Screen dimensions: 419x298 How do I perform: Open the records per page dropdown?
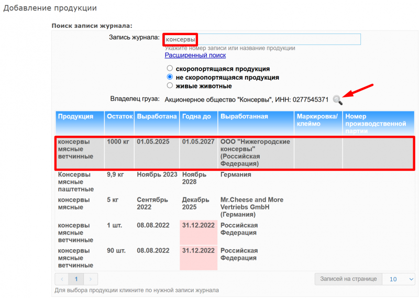pyautogui.click(x=399, y=279)
